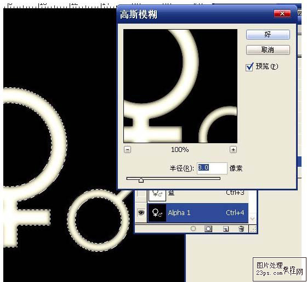Select the Alpha 1 channel row

pyautogui.click(x=198, y=213)
